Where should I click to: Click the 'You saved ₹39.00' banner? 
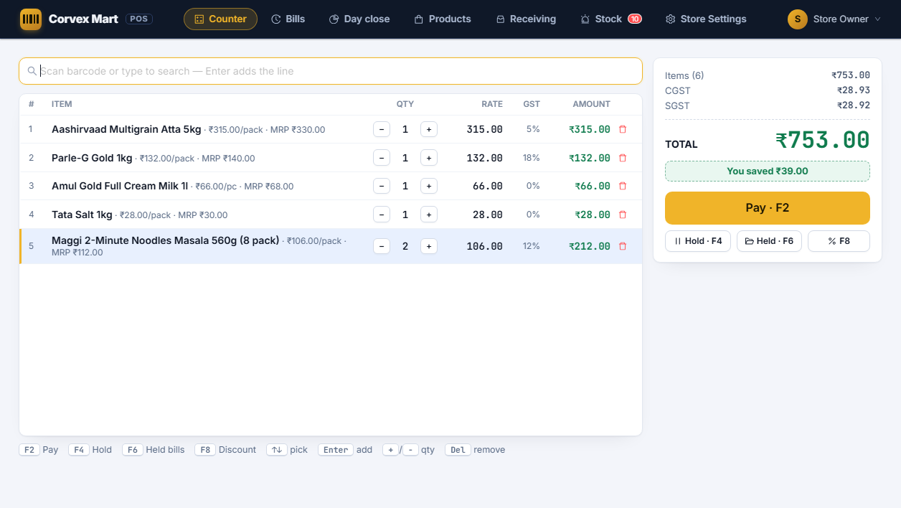pos(768,171)
